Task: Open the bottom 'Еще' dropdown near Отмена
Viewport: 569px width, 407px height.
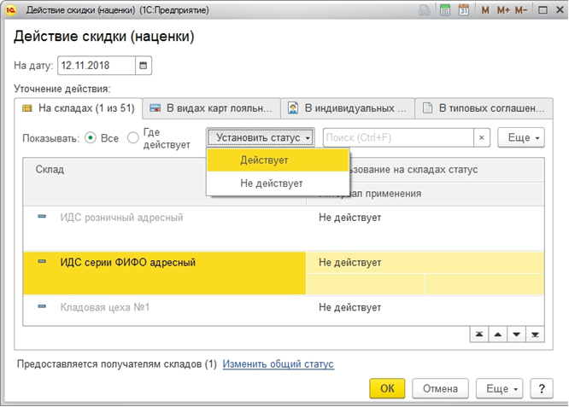Action: pyautogui.click(x=498, y=388)
